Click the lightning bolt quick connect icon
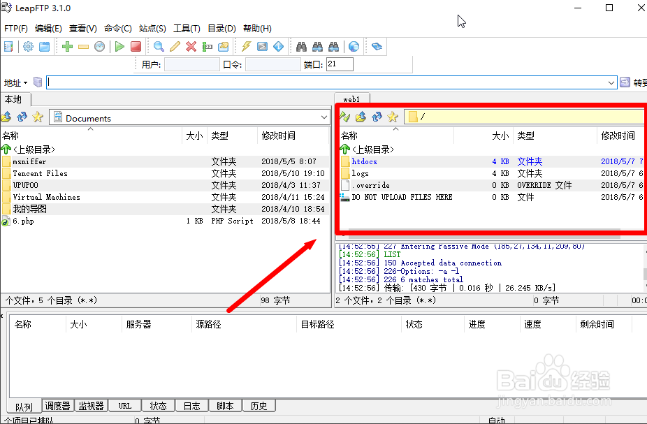 tap(247, 47)
